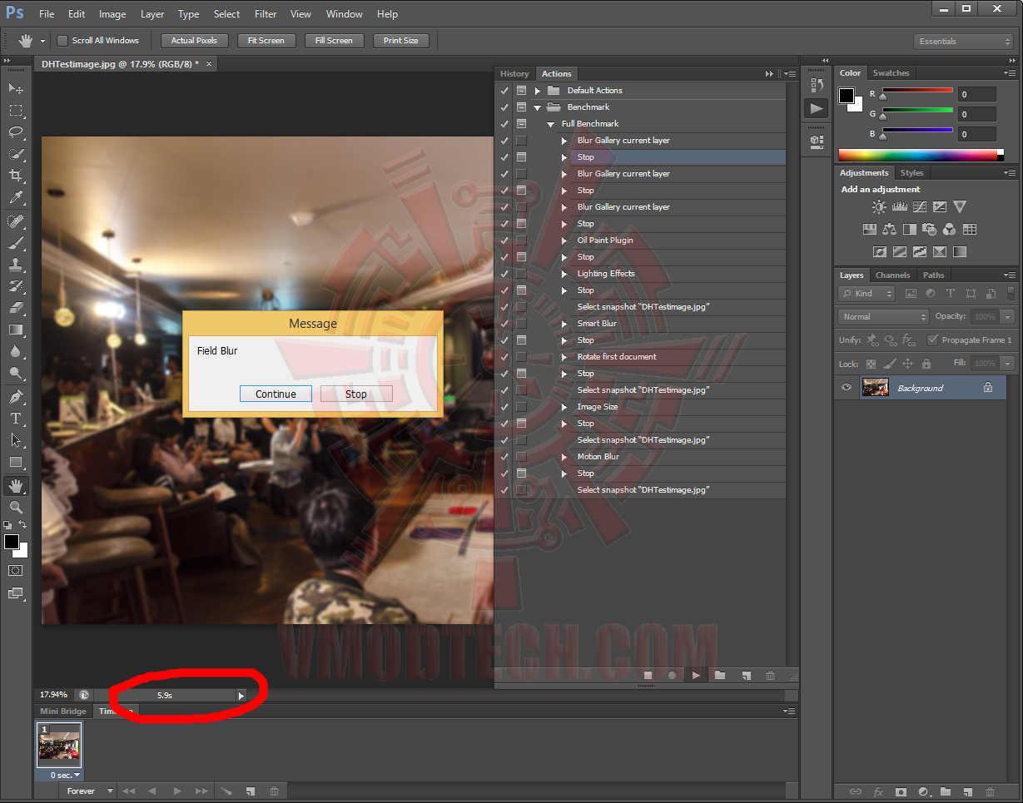Click Delete action trash icon

pos(770,676)
